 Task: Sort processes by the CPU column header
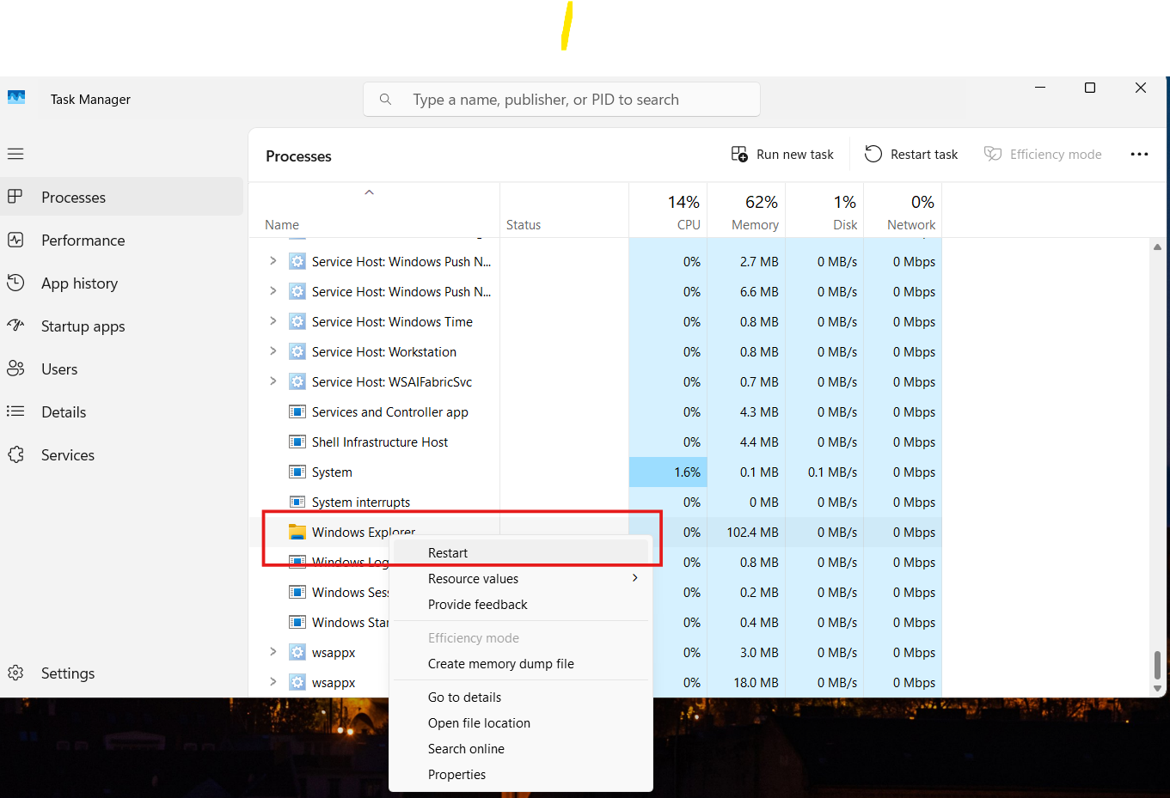pyautogui.click(x=668, y=210)
